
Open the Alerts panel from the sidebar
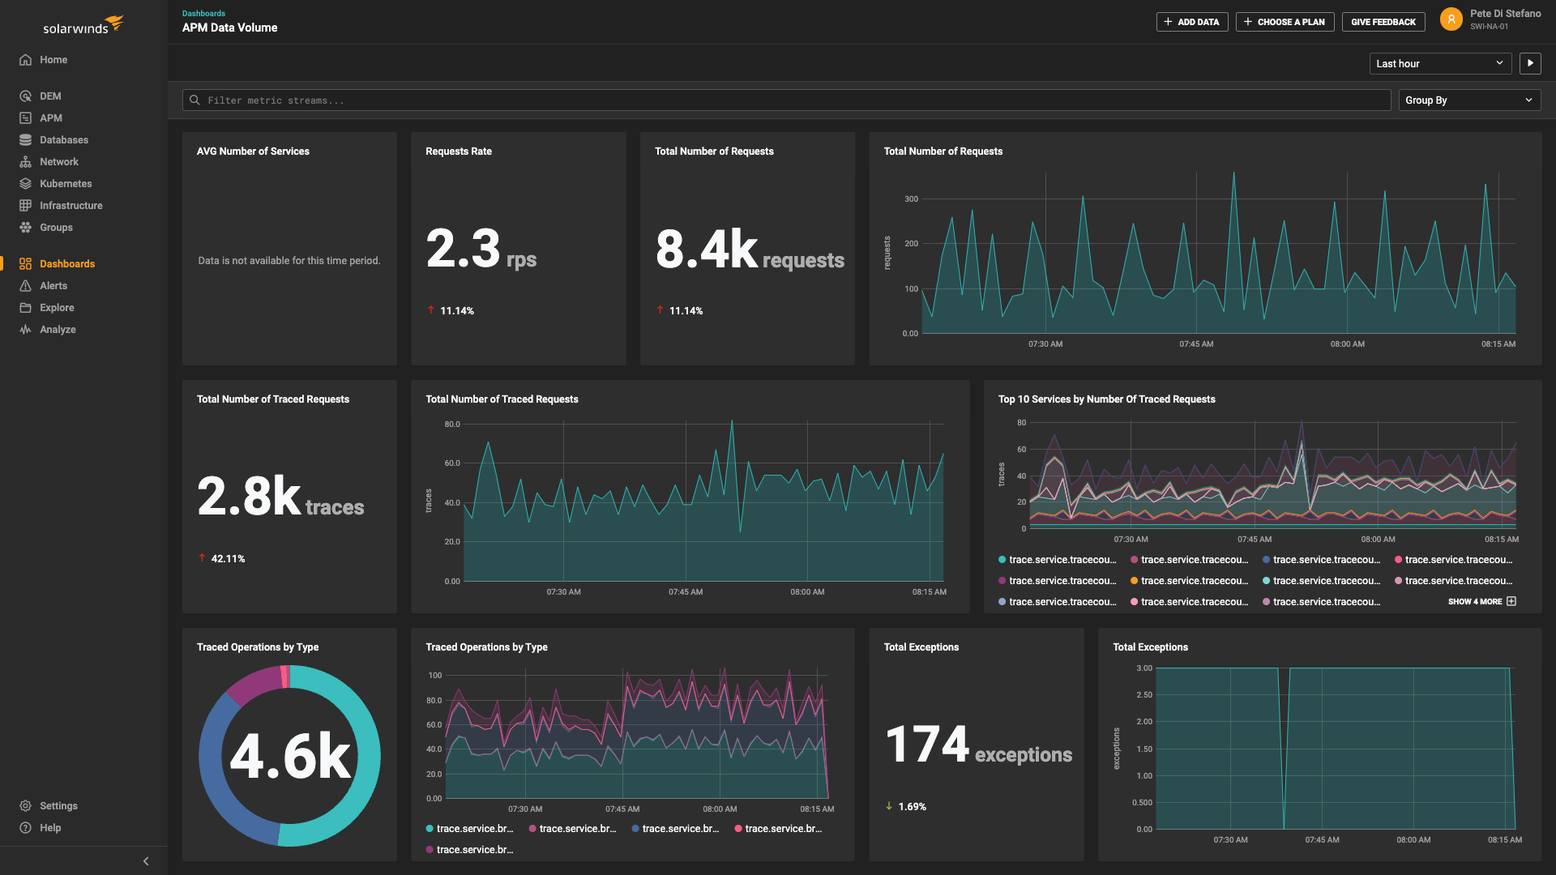[26, 285]
